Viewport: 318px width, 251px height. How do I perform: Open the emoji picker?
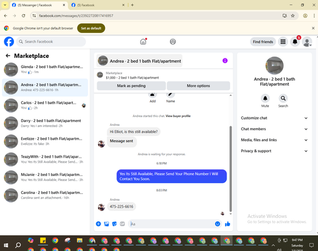pos(218,224)
